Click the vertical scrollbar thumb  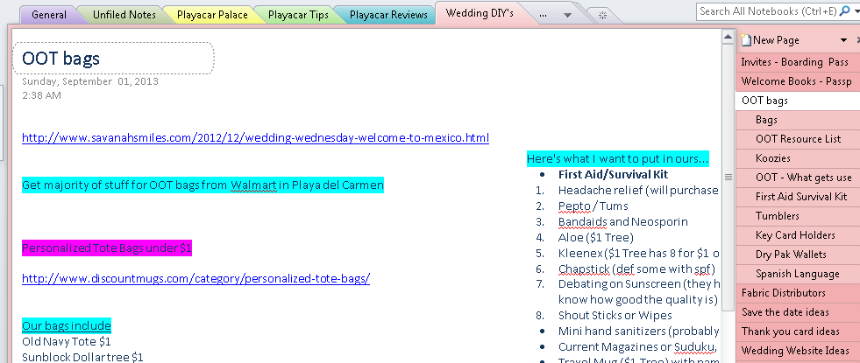pos(729,177)
